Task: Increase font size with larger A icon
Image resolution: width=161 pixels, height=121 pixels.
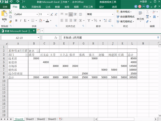Action: 52,15
